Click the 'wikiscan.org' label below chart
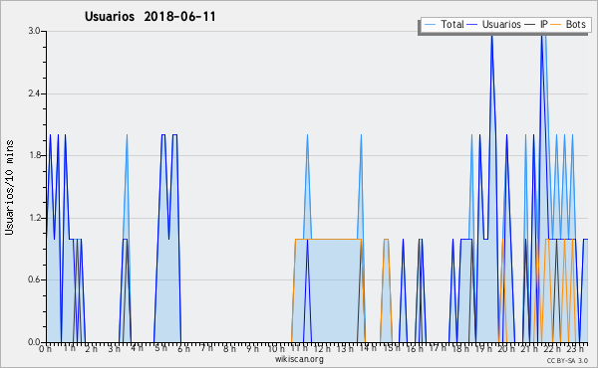 (299, 359)
